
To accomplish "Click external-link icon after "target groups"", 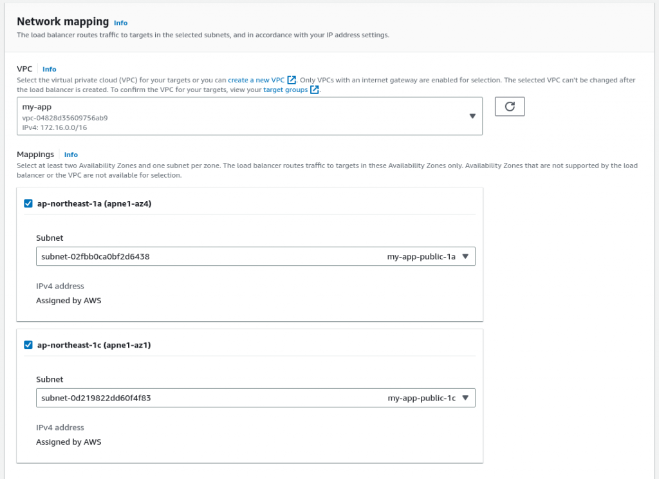I will tap(315, 90).
